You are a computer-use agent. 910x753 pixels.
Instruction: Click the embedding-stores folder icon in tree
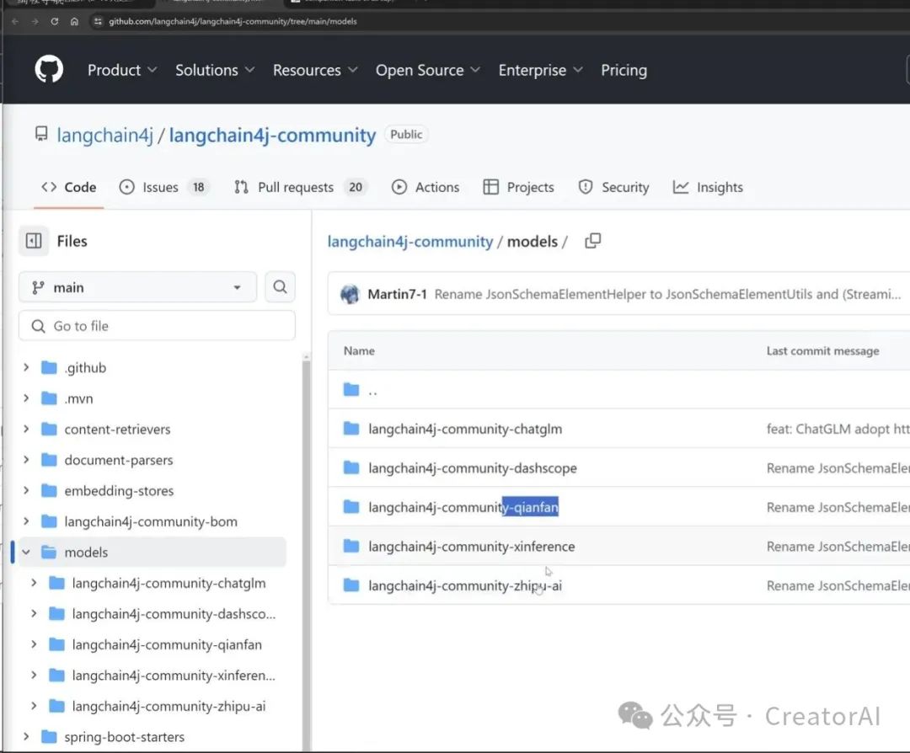pos(50,490)
